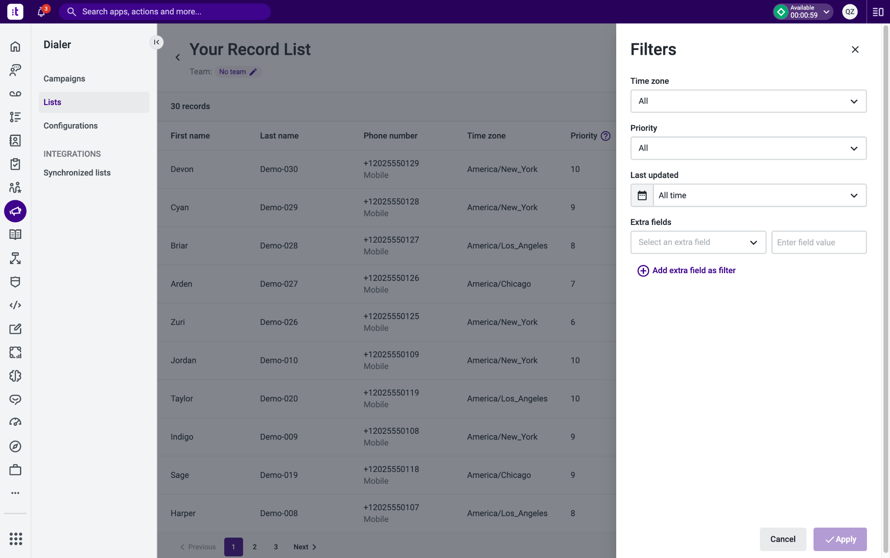Screen dimensions: 890x558
Task: Click the First name column header
Action: (190, 136)
